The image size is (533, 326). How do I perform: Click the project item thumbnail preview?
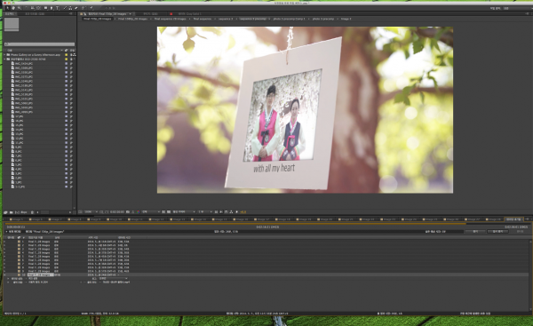(x=12, y=25)
